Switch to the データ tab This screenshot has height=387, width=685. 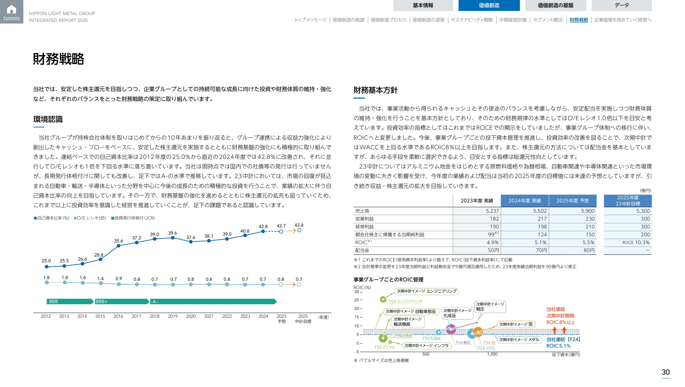(621, 5)
